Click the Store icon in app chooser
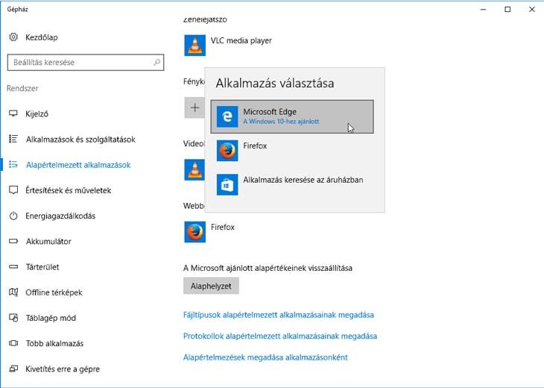The width and height of the screenshot is (544, 388). click(x=227, y=184)
